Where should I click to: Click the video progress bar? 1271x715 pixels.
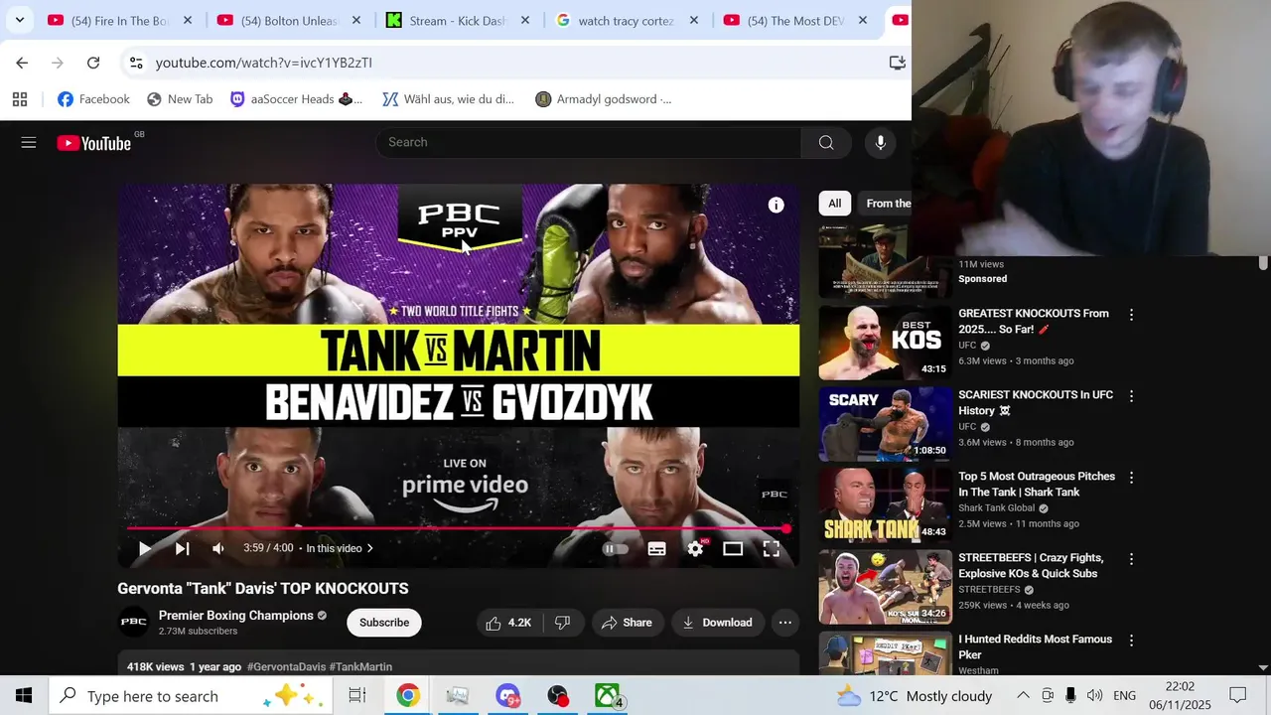coord(458,529)
